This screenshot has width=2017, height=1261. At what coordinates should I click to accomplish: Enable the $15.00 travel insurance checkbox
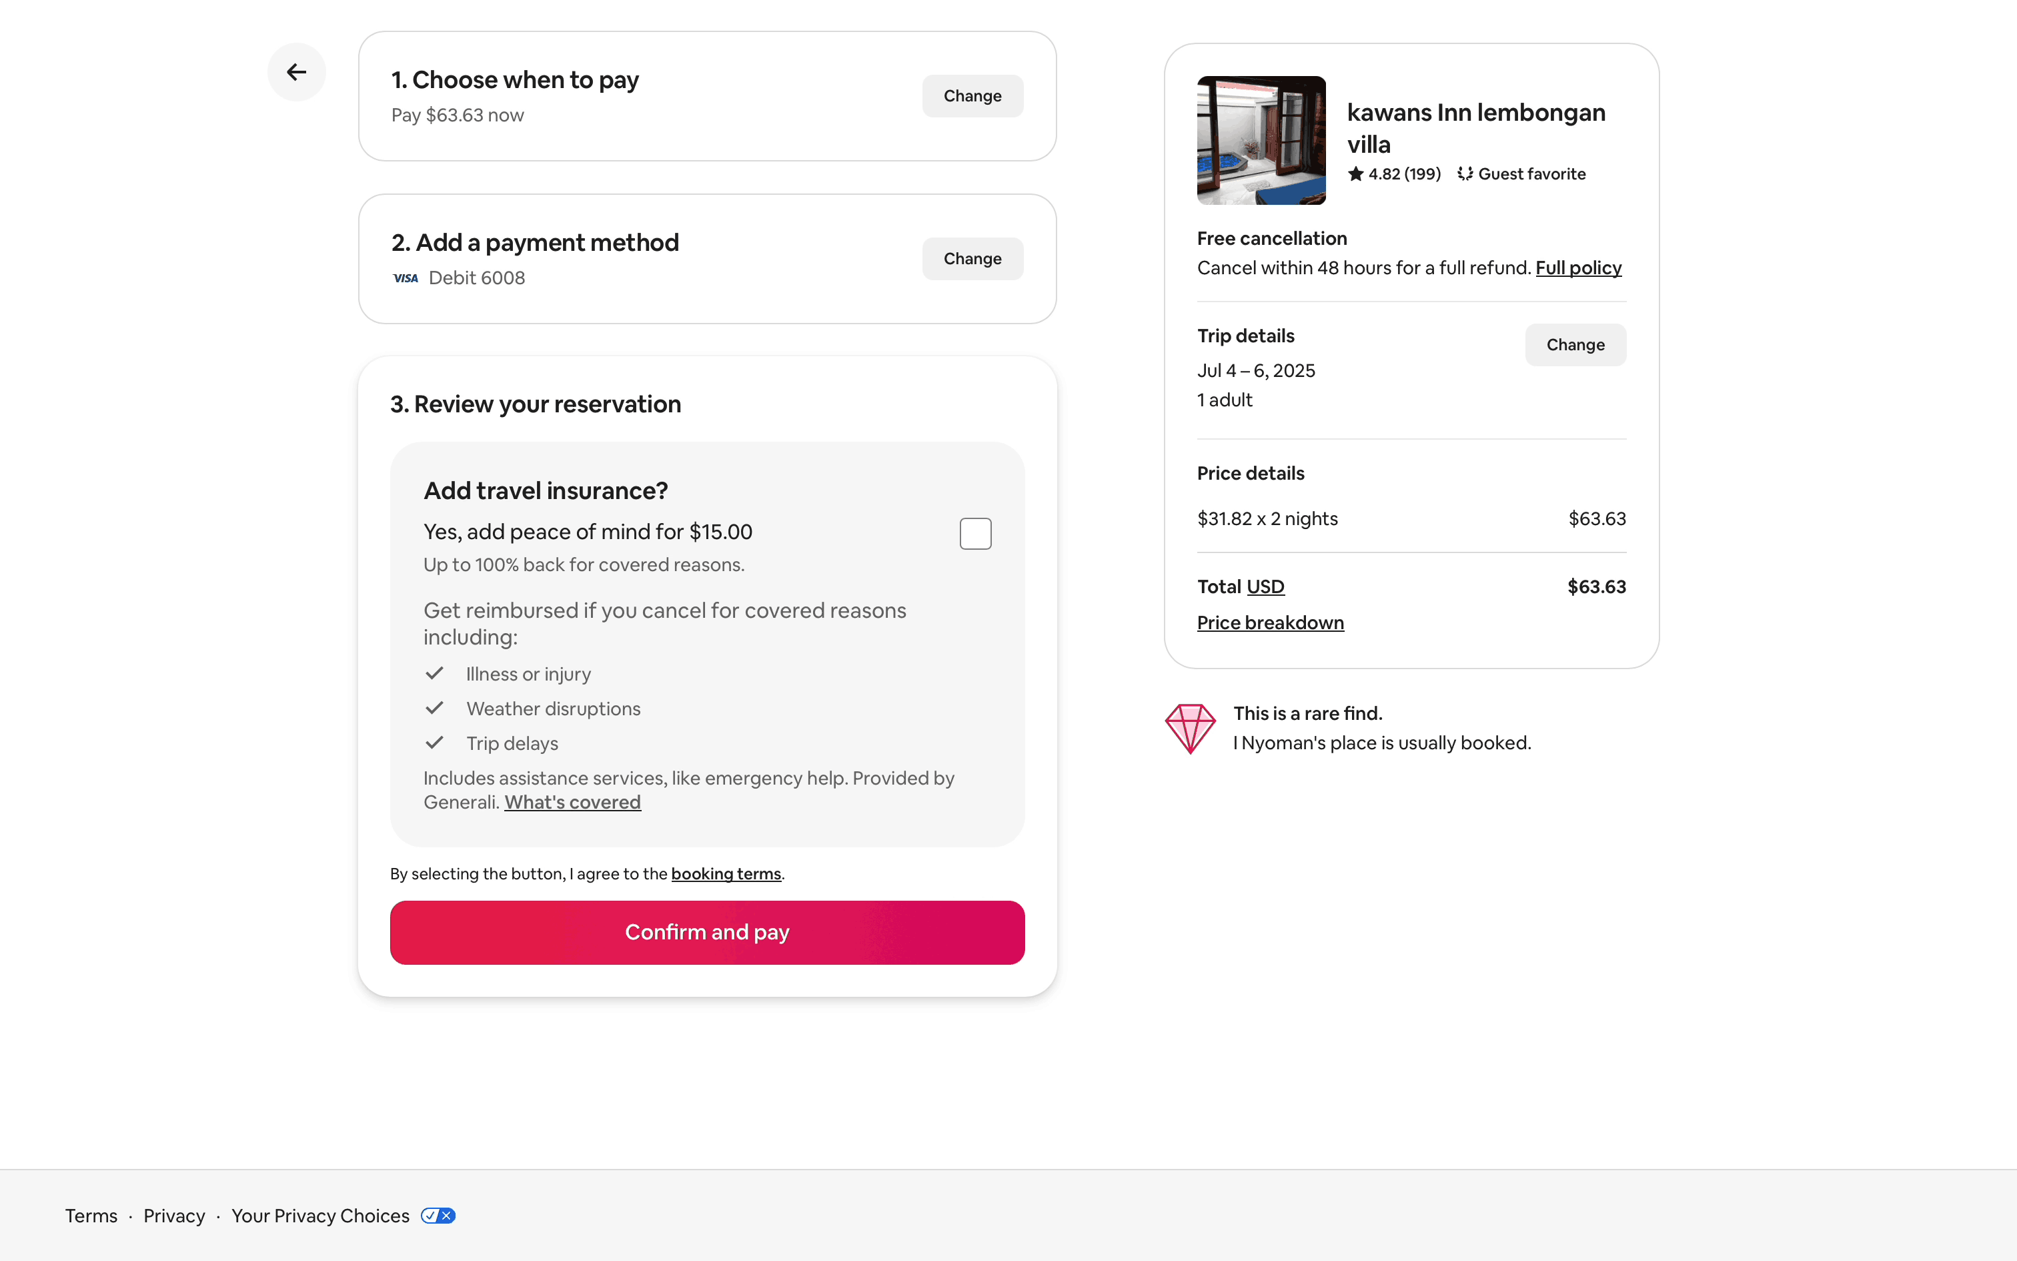974,534
